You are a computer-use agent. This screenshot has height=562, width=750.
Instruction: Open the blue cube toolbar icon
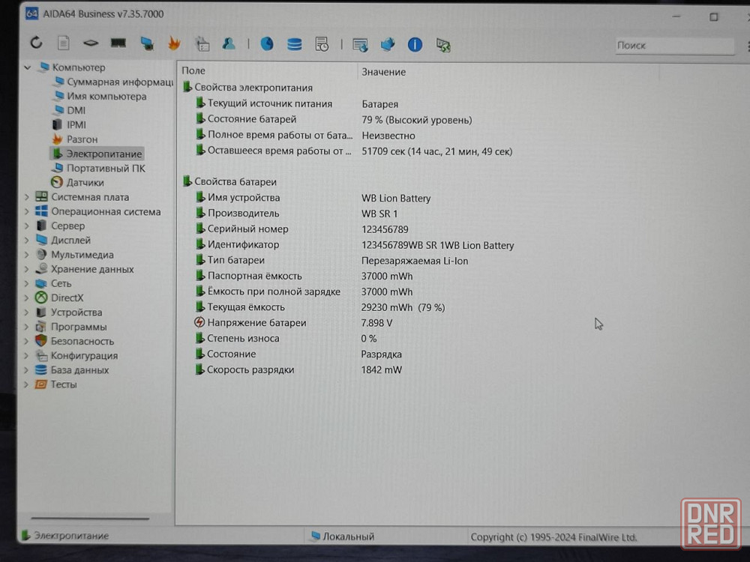388,45
